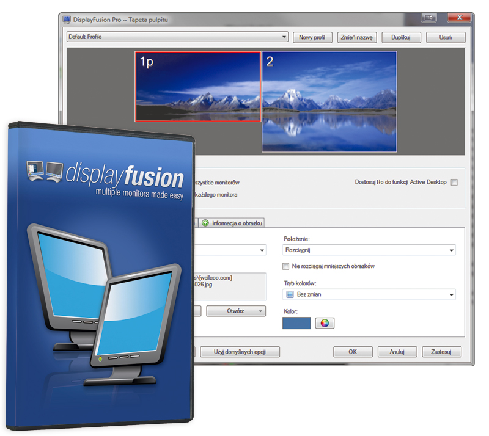This screenshot has height=436, width=489.
Task: Click the monitor icon in Tryb kolorów field
Action: (x=290, y=294)
